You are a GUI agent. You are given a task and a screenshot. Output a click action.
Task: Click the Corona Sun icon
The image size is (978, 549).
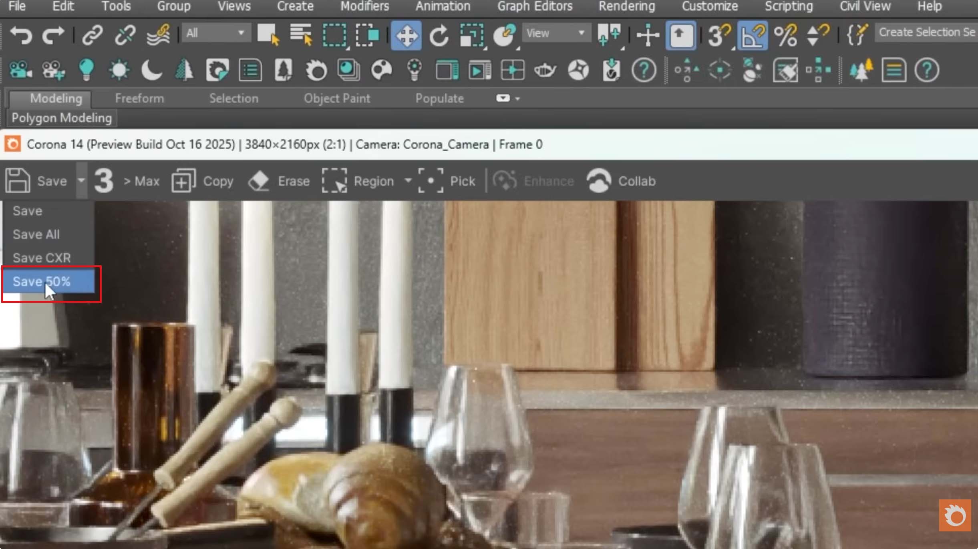pos(119,70)
